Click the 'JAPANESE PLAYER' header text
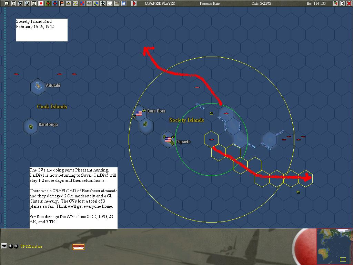This screenshot has height=265, width=353. coord(160,3)
